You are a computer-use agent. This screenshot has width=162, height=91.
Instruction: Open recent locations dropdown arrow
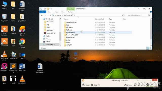(x=48, y=15)
